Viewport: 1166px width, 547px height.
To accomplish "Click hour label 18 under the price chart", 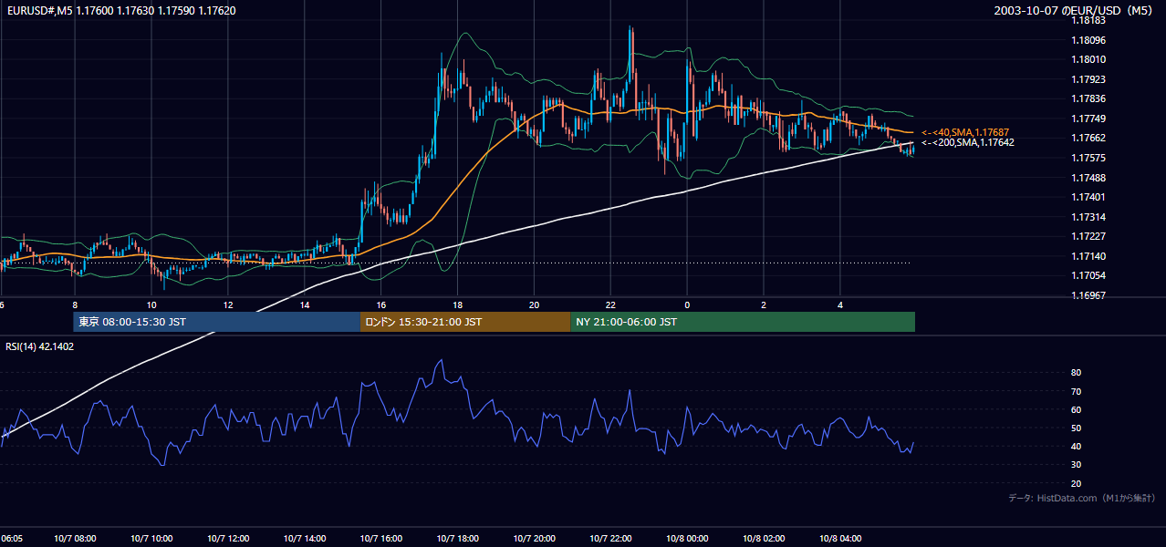I will (x=458, y=305).
